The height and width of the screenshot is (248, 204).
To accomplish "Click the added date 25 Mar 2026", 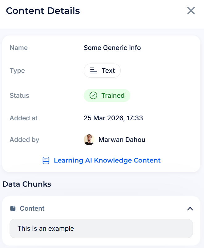I will pos(113,118).
